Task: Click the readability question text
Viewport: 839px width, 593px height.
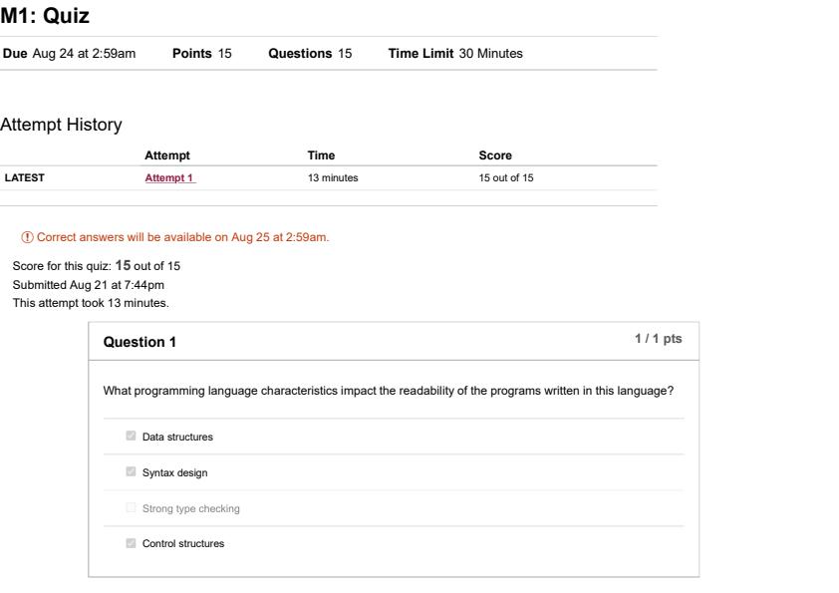Action: point(389,391)
